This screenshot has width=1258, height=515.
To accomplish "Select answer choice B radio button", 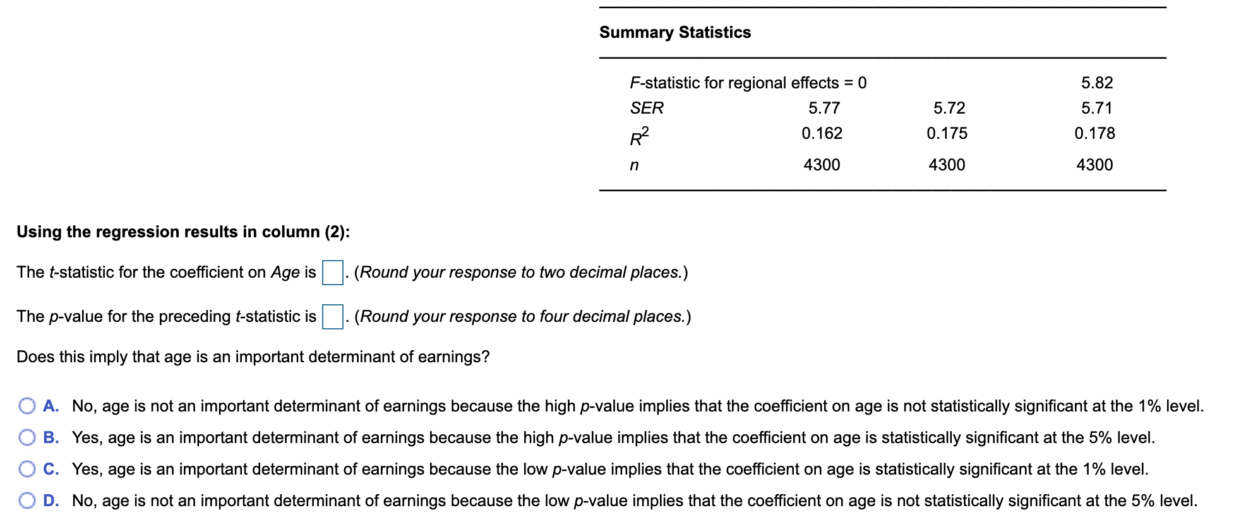I will click(x=28, y=437).
